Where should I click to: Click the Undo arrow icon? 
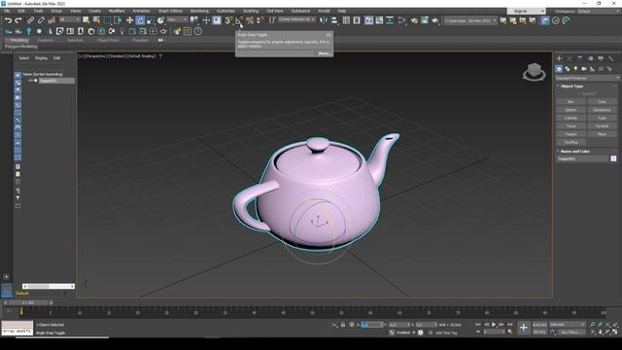(x=8, y=20)
